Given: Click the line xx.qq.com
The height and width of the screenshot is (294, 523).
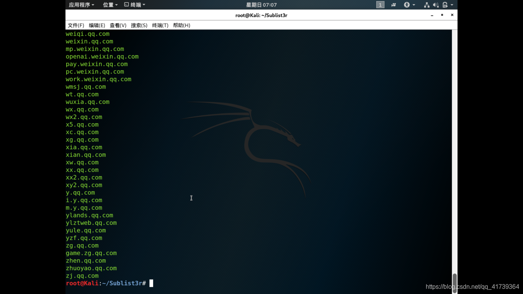Looking at the screenshot, I should click(x=82, y=170).
